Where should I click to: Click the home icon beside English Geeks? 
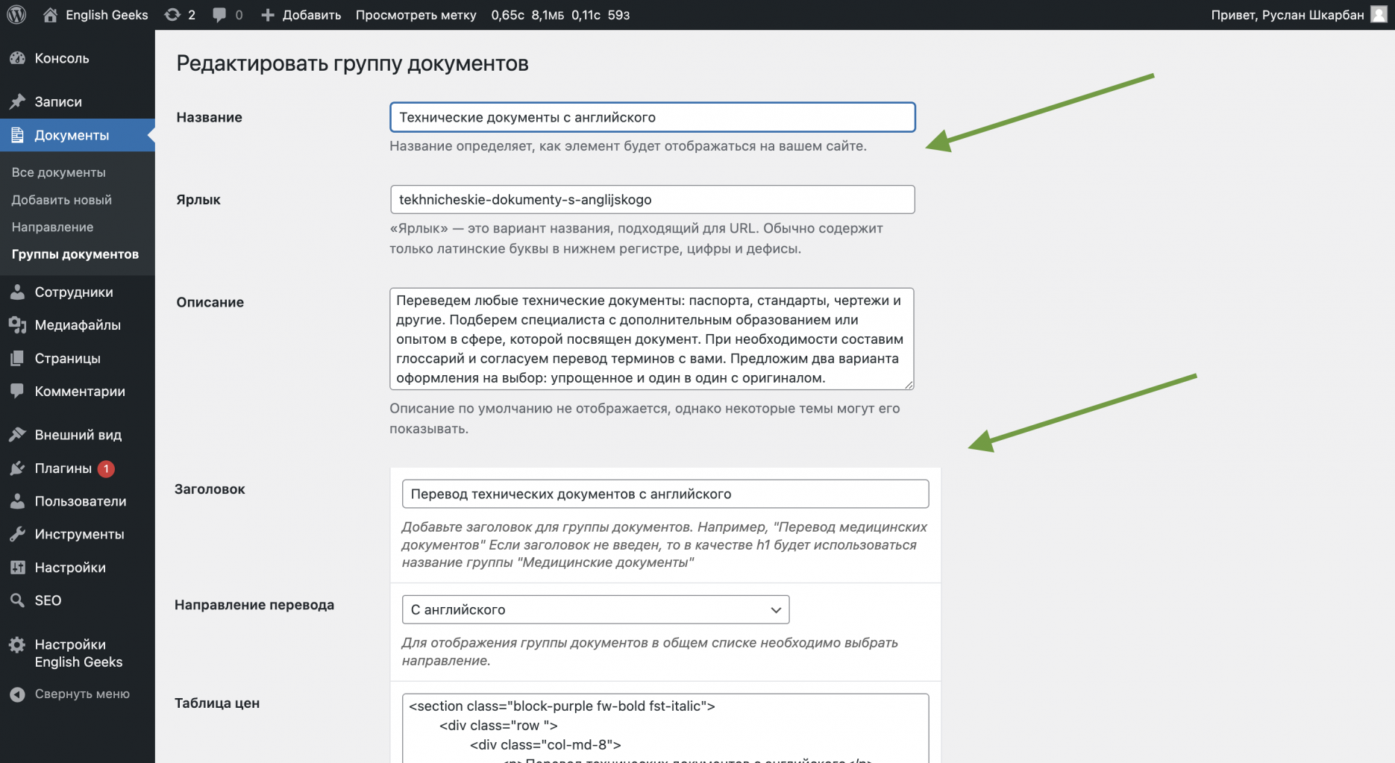pyautogui.click(x=50, y=15)
